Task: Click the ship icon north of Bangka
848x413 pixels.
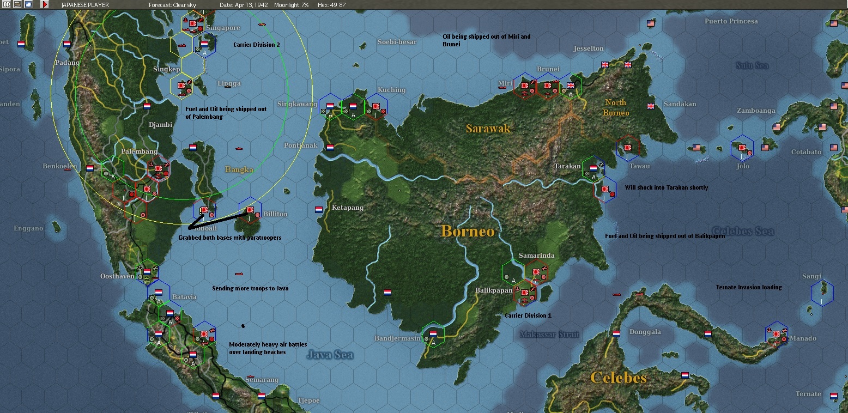Action: click(x=239, y=148)
